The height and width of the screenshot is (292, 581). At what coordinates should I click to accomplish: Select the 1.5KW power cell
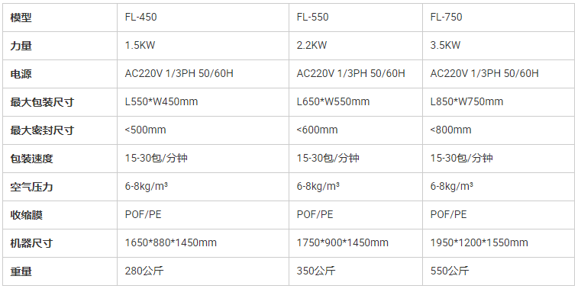pos(202,46)
